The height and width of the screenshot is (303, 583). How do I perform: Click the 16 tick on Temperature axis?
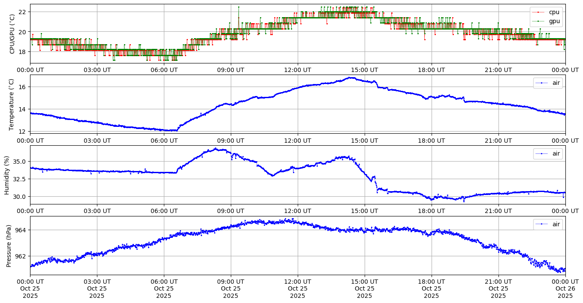click(x=22, y=87)
